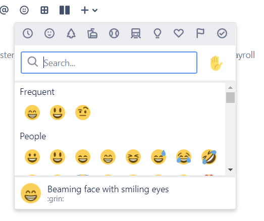Jump to Frequent emoji clock category
This screenshot has height=221, width=264.
[28, 33]
